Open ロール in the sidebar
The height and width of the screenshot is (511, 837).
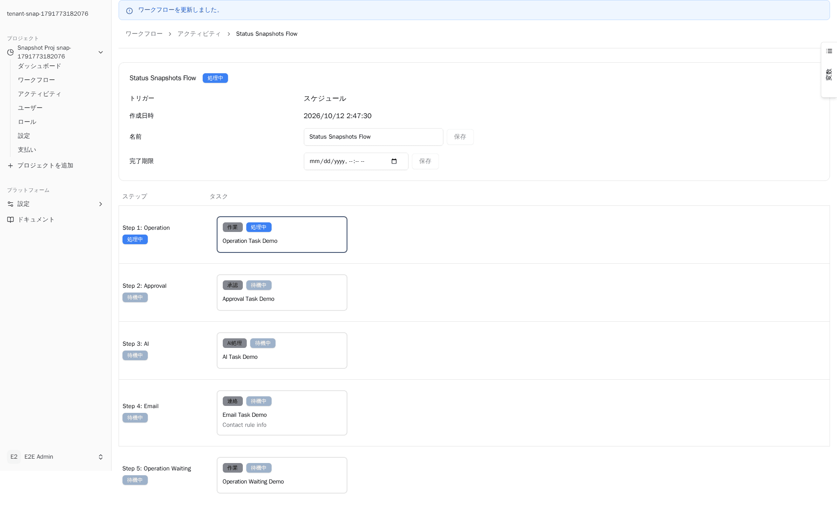coord(27,122)
